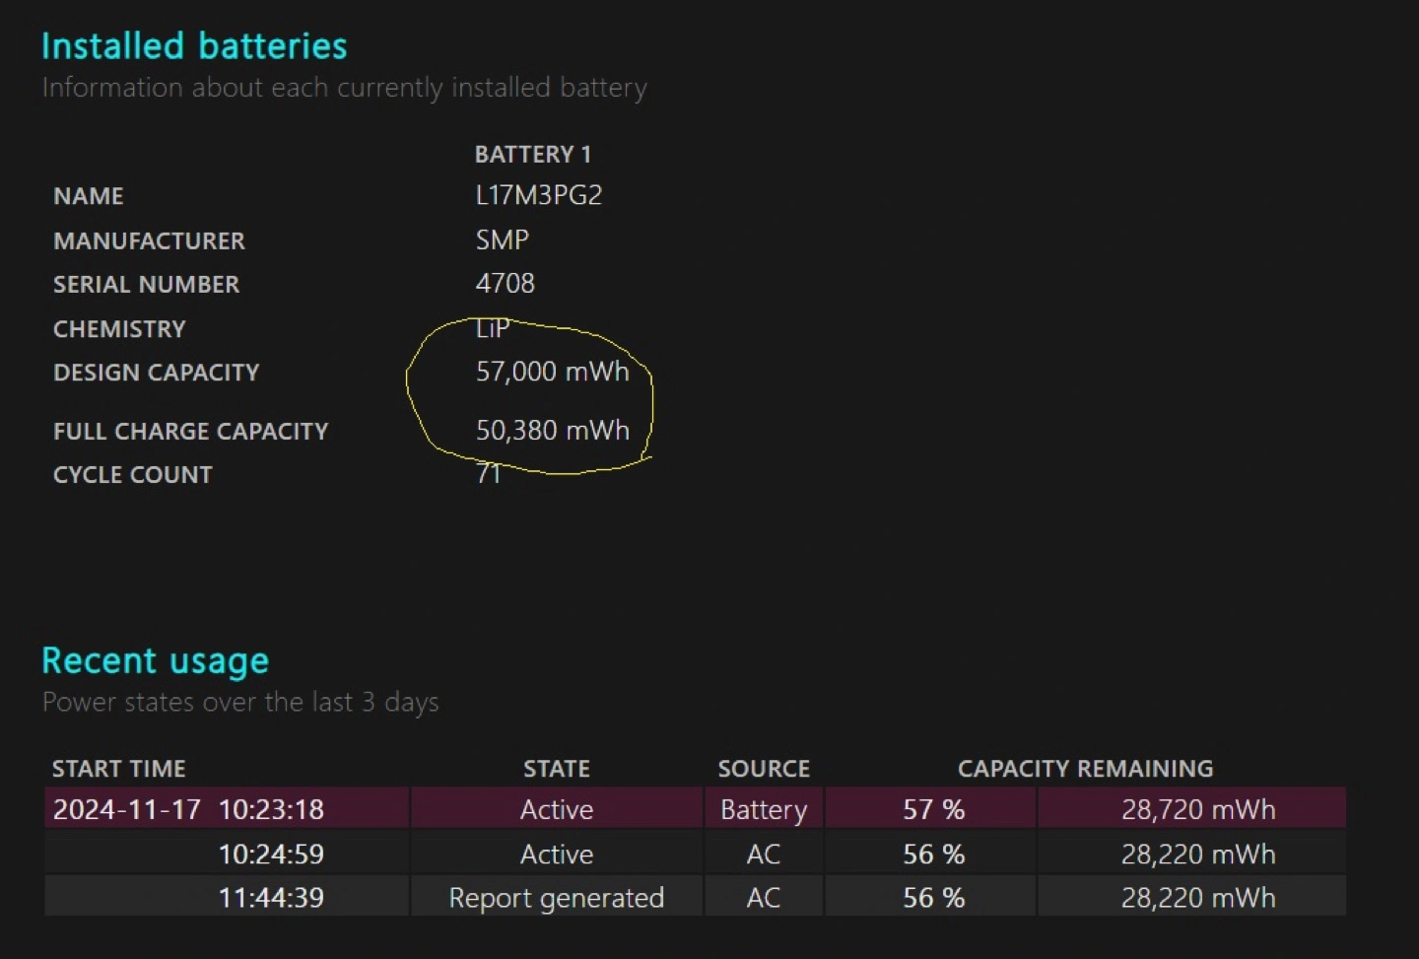
Task: Click the Recent usage heading
Action: point(155,660)
